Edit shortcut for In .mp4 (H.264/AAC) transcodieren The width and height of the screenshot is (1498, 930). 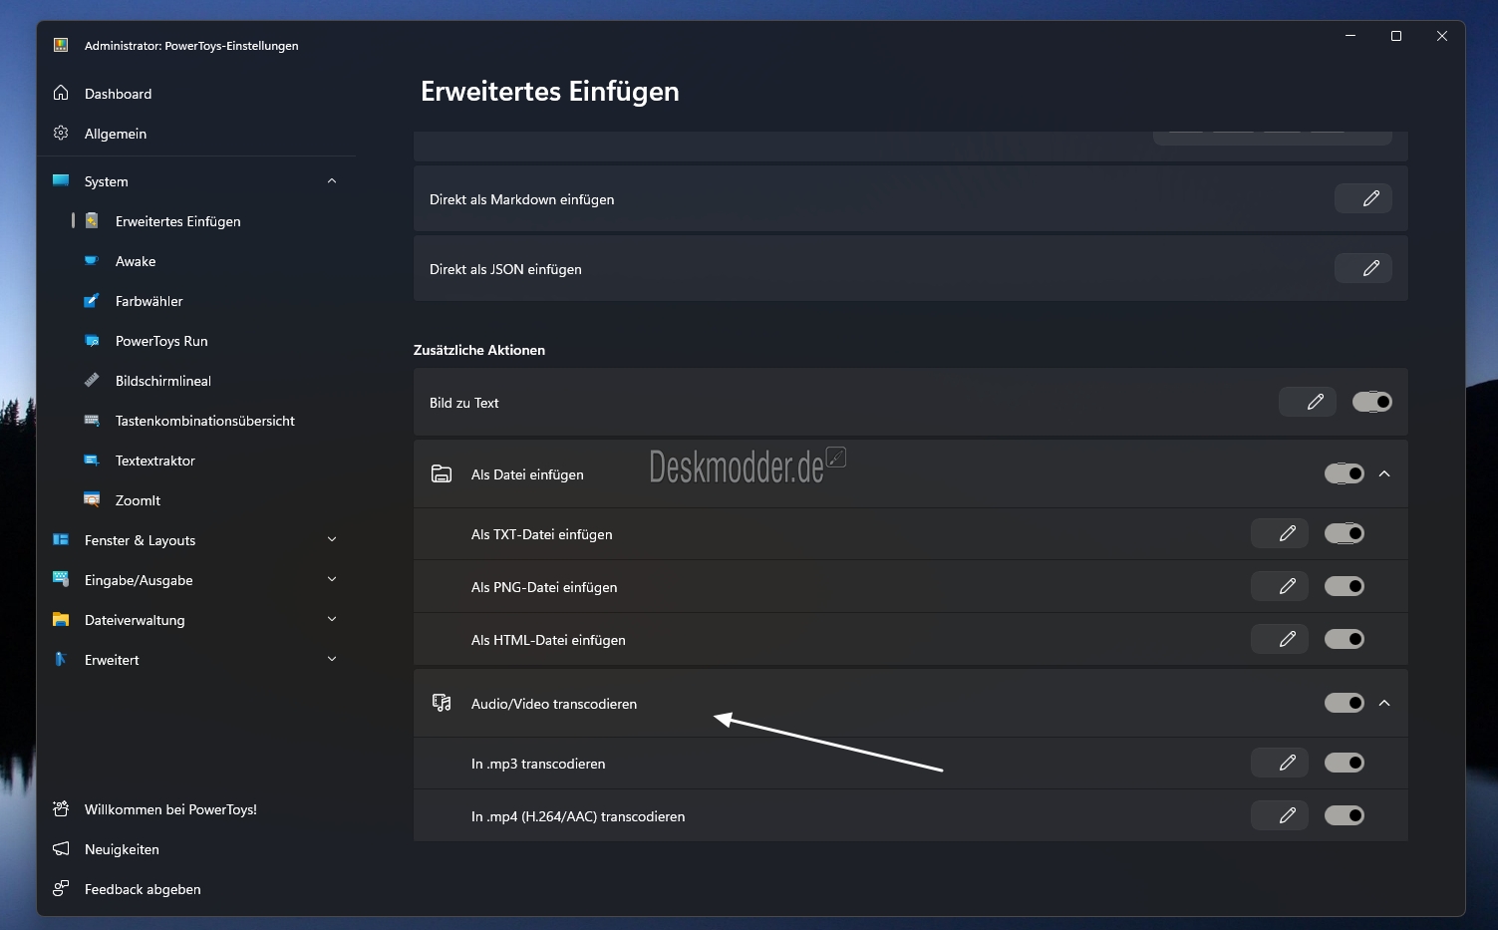(1280, 815)
